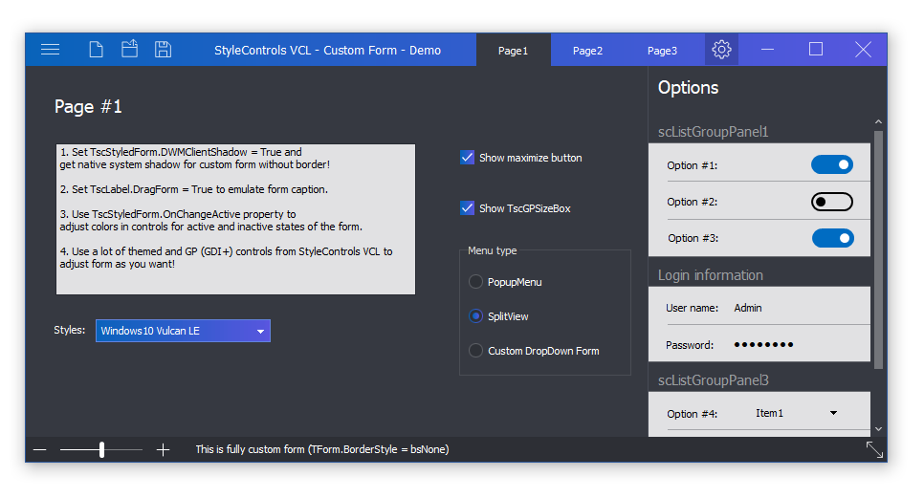Switch to the Page3 tab
This screenshot has width=924, height=498.
coord(662,50)
